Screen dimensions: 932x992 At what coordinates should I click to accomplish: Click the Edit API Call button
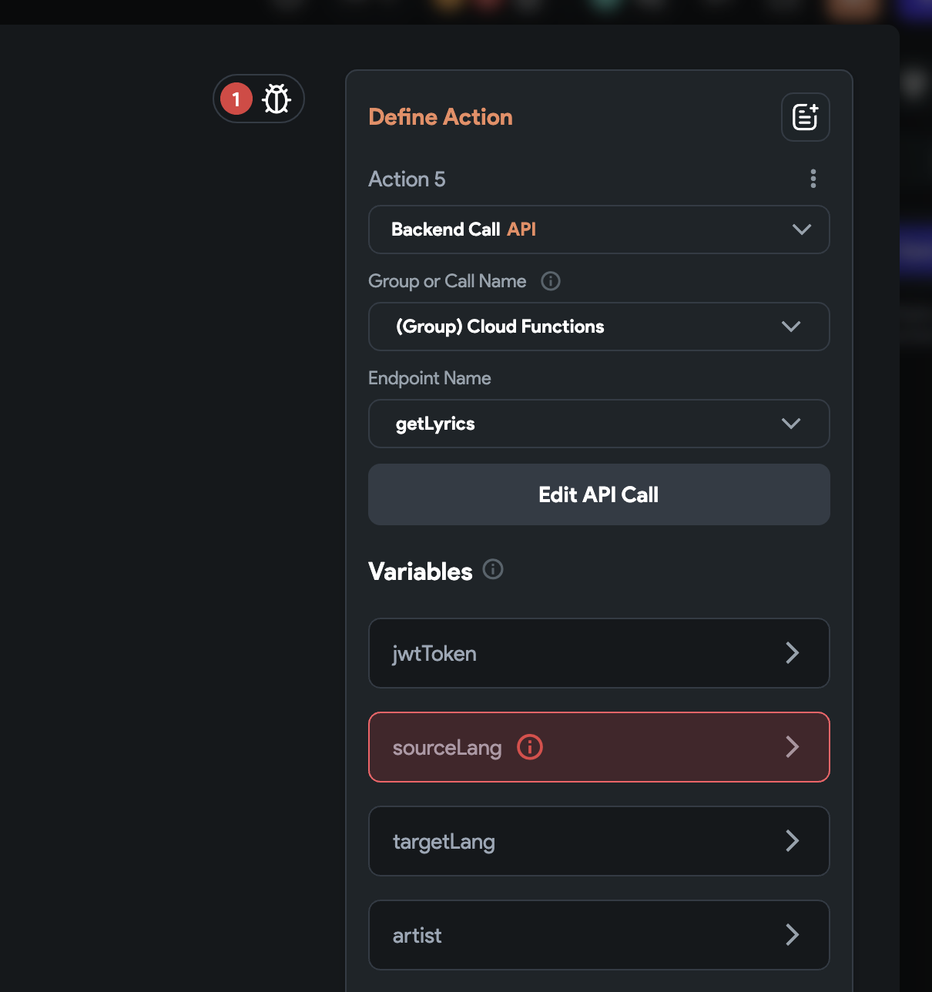(598, 494)
